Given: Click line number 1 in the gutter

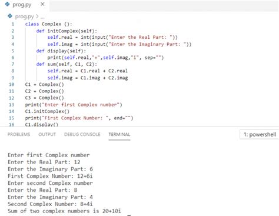Looking at the screenshot, I should click(x=13, y=24).
